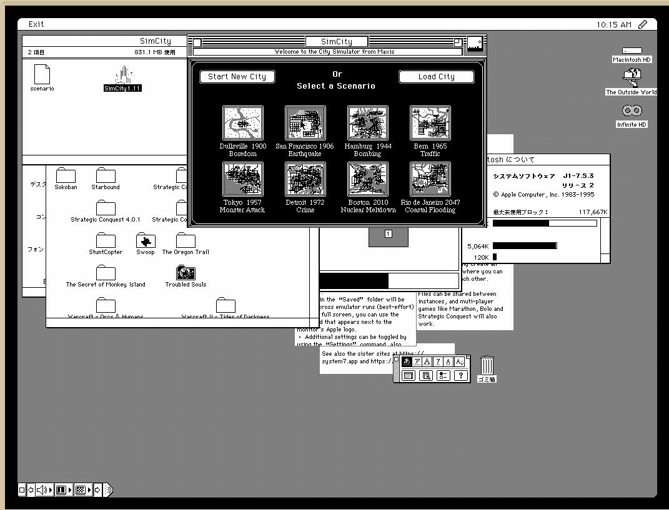Click the welcome message bar in SimCity
This screenshot has height=510, width=669.
tap(328, 52)
